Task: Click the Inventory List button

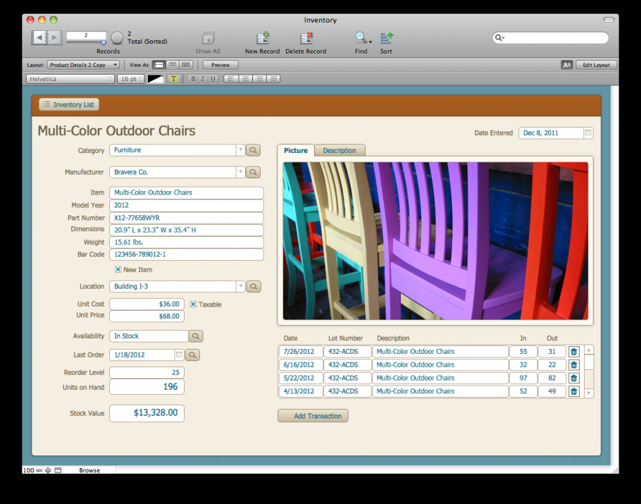Action: tap(69, 105)
